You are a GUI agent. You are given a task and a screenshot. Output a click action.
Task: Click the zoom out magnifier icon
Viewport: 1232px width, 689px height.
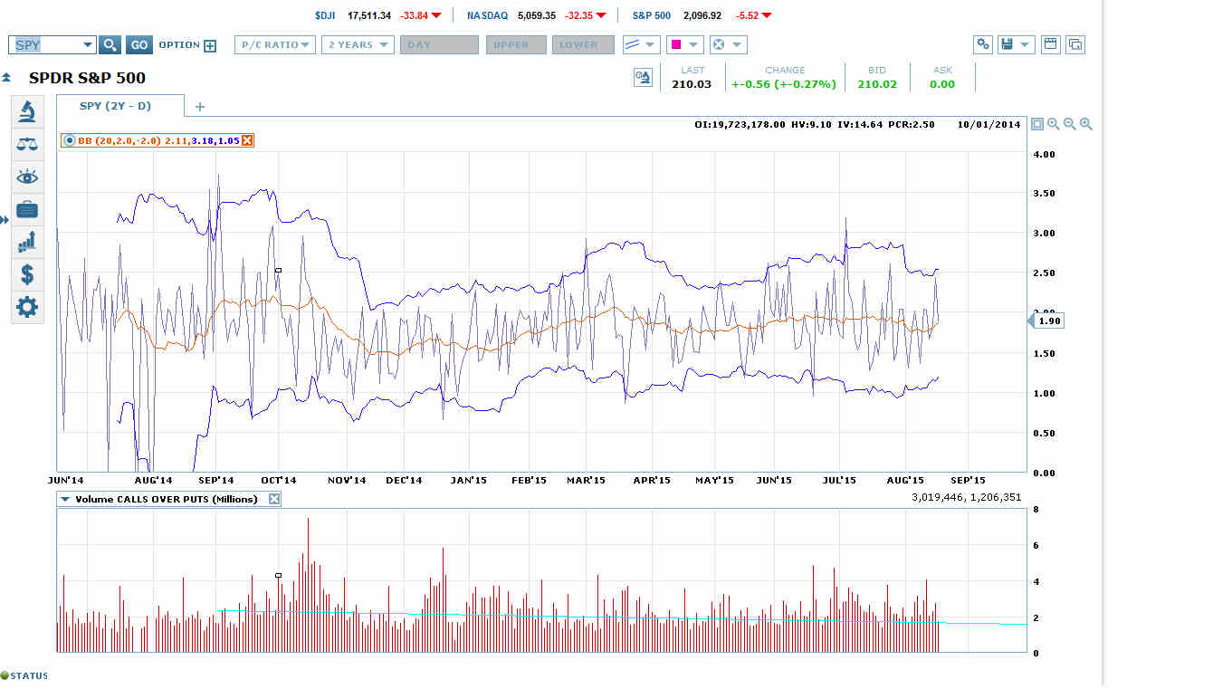click(x=1070, y=124)
